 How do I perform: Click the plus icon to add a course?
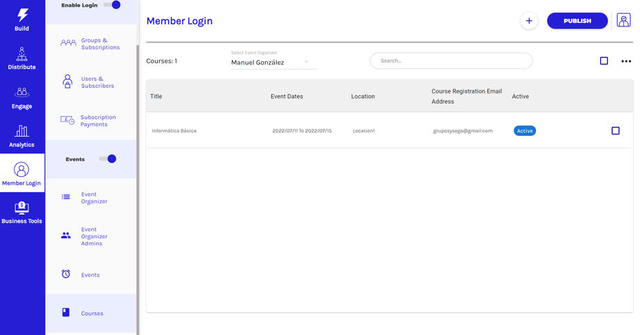click(529, 21)
